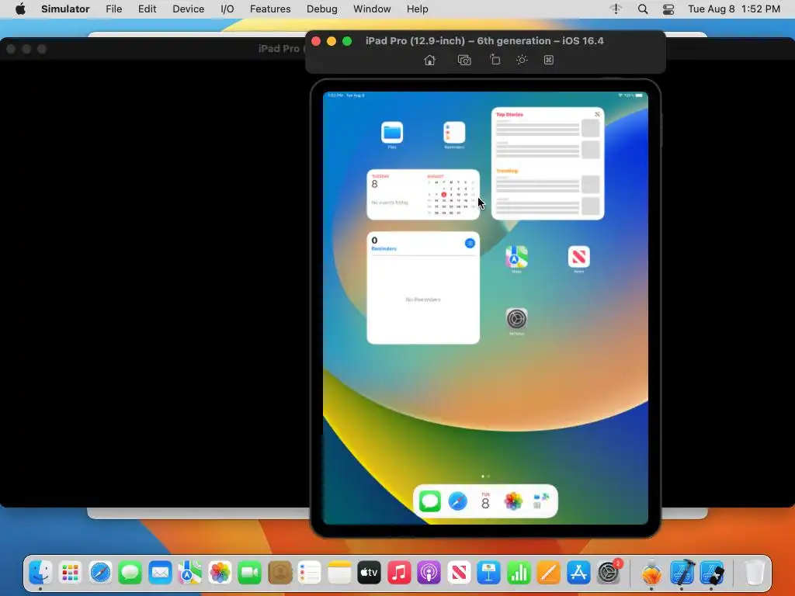795x596 pixels.
Task: Switch to Xcode in the macOS Dock
Action: click(x=682, y=573)
